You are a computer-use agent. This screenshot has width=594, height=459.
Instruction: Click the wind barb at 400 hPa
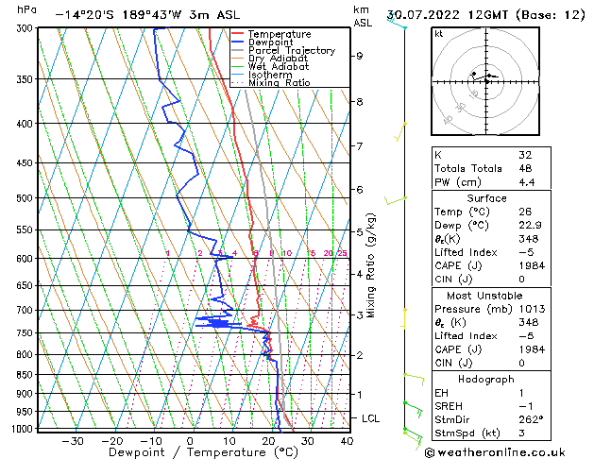click(400, 131)
